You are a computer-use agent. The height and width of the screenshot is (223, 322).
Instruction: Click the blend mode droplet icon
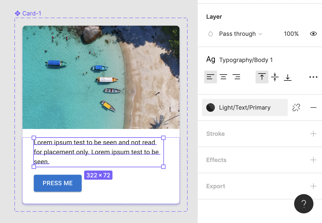point(211,34)
